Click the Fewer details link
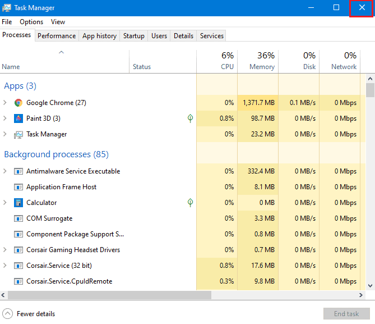This screenshot has width=375, height=324. 36,314
